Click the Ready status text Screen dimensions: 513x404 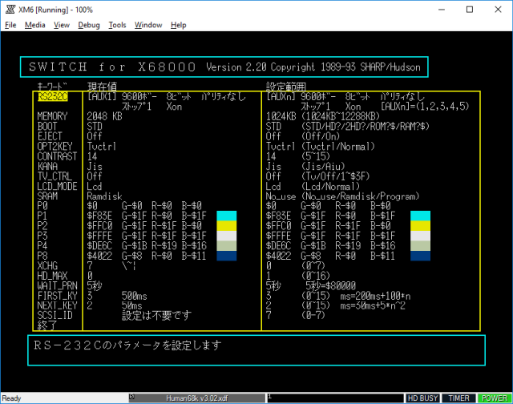tap(11, 398)
